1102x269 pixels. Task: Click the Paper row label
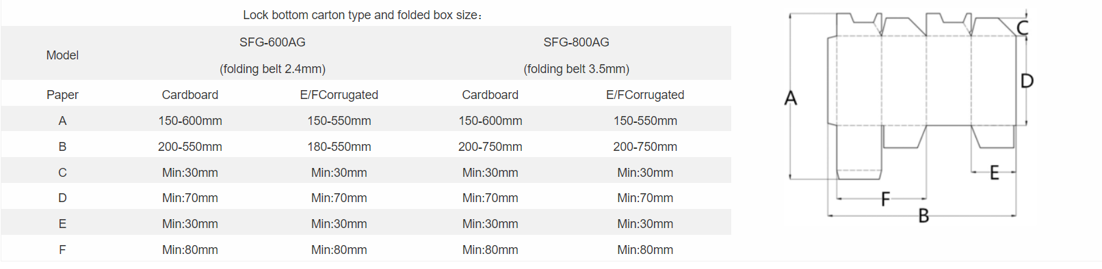click(x=62, y=95)
